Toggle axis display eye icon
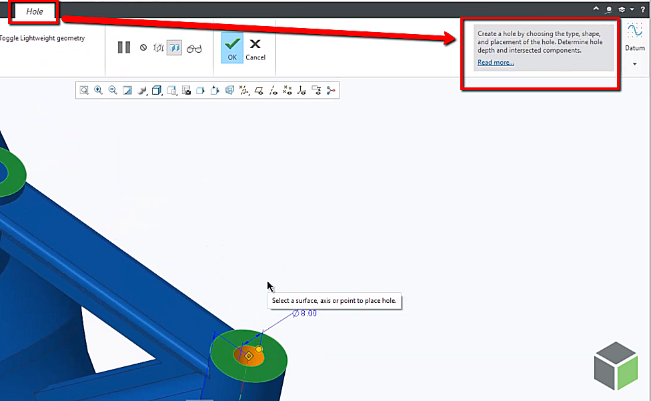Image resolution: width=651 pixels, height=401 pixels. 273,91
